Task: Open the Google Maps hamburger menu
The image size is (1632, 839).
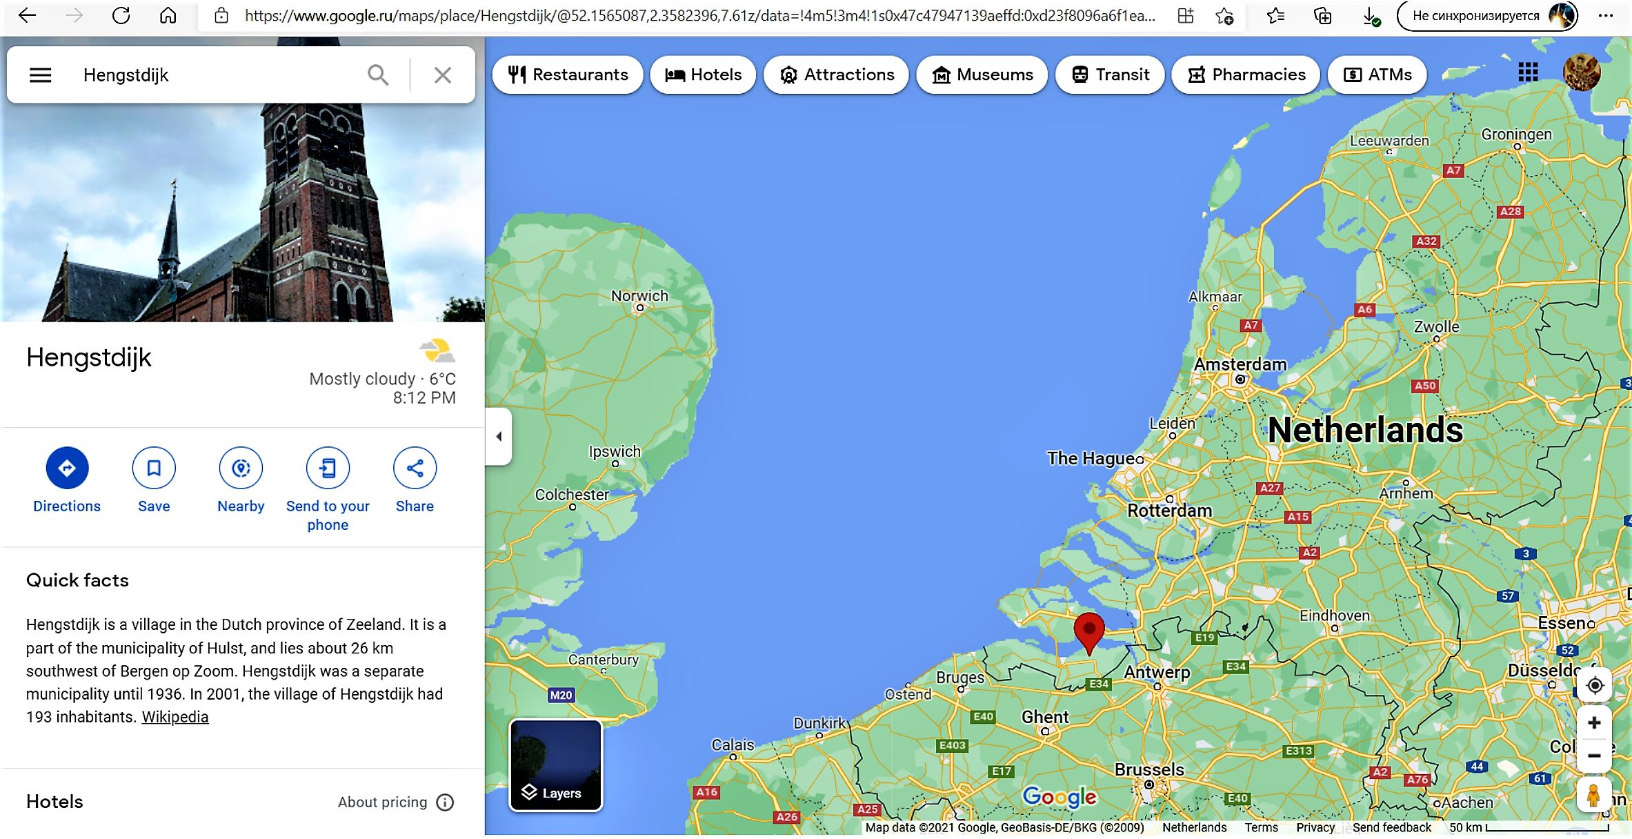Action: [x=41, y=75]
